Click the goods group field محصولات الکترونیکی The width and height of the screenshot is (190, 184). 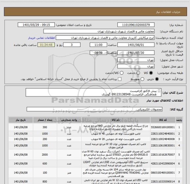click(94, 109)
